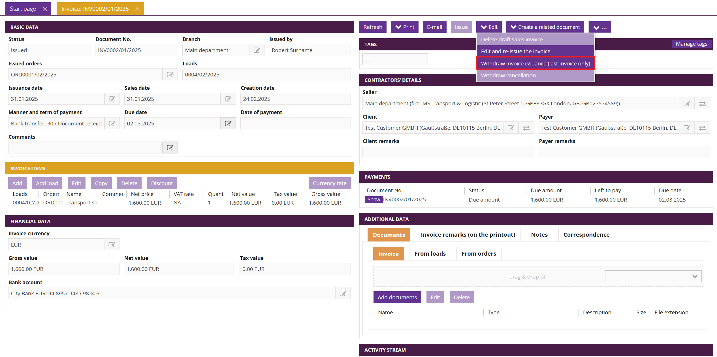Expand the document type combo box

pos(653,276)
